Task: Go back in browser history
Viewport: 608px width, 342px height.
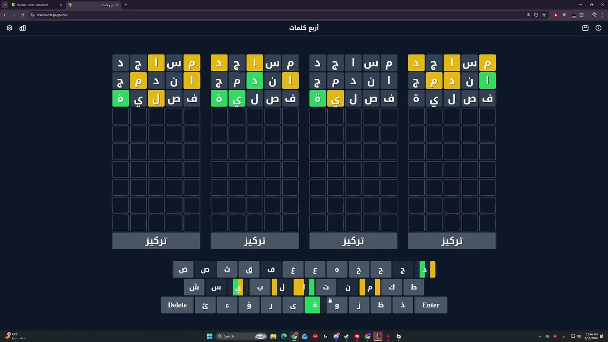Action: pyautogui.click(x=5, y=15)
